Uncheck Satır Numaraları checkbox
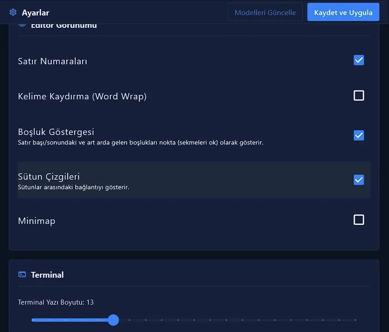This screenshot has height=332, width=389. pyautogui.click(x=359, y=60)
